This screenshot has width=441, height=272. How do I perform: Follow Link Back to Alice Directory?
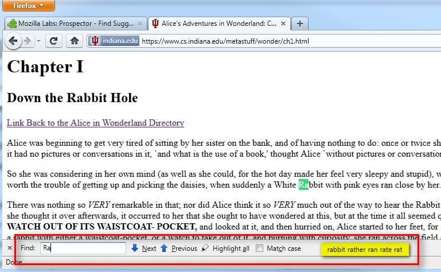[95, 123]
